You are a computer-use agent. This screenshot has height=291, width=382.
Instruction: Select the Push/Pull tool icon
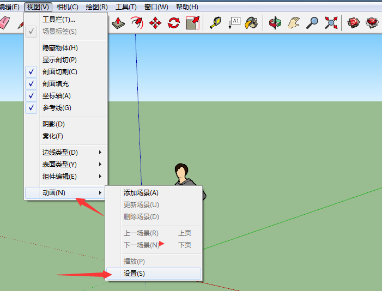pos(118,23)
